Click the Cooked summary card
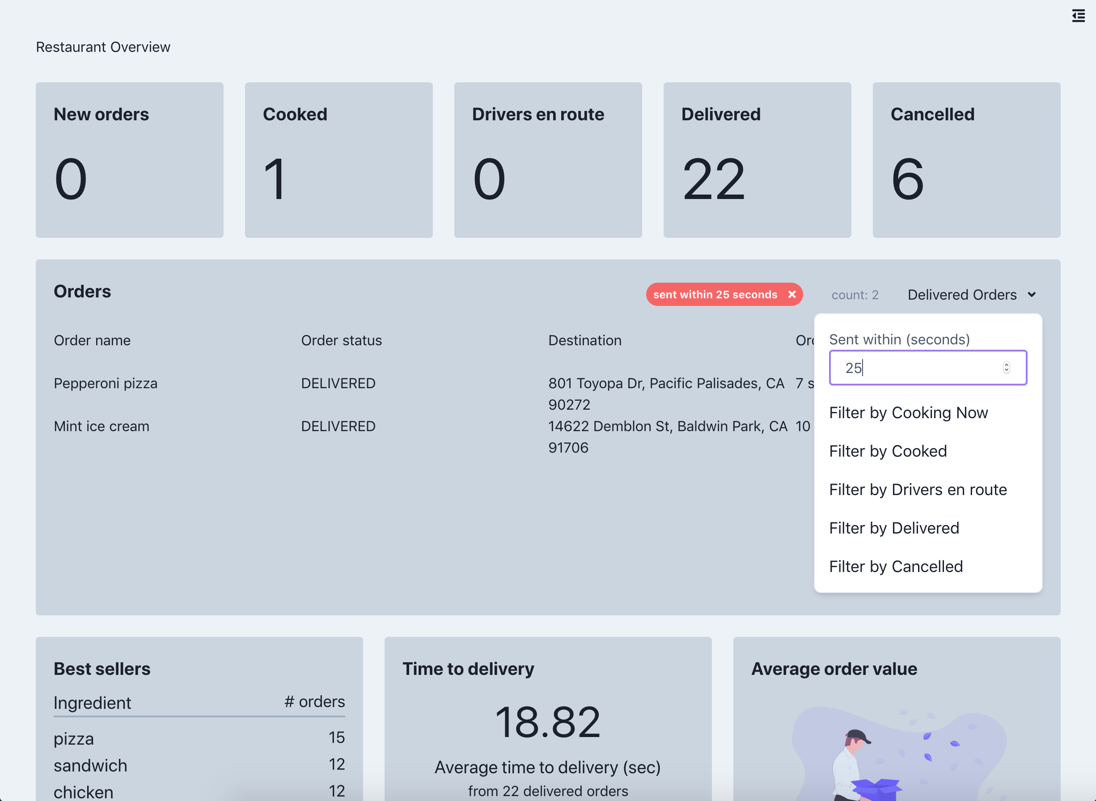The height and width of the screenshot is (801, 1096). (x=339, y=160)
